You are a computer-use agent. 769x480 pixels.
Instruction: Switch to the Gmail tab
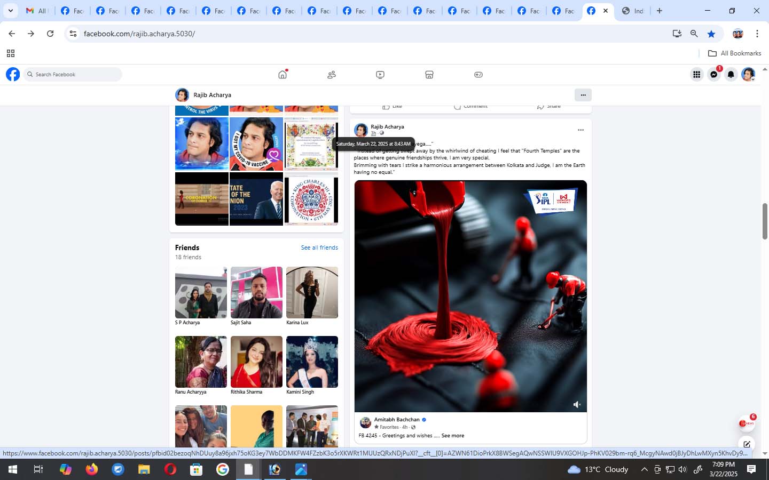tap(37, 11)
